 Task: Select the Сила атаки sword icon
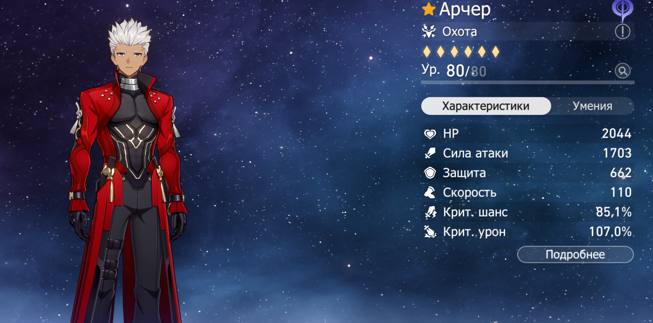[x=430, y=153]
